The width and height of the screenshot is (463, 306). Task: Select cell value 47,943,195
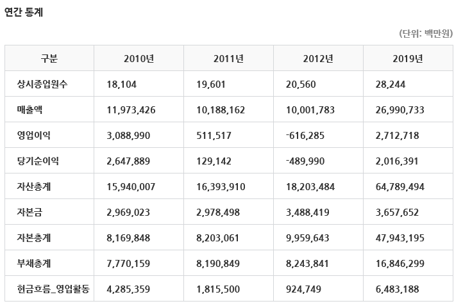400,238
